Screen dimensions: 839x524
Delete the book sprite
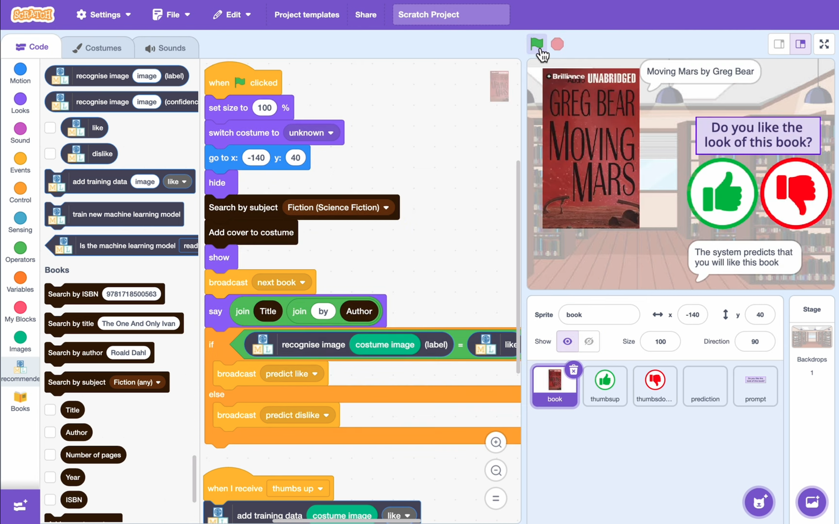tap(573, 370)
